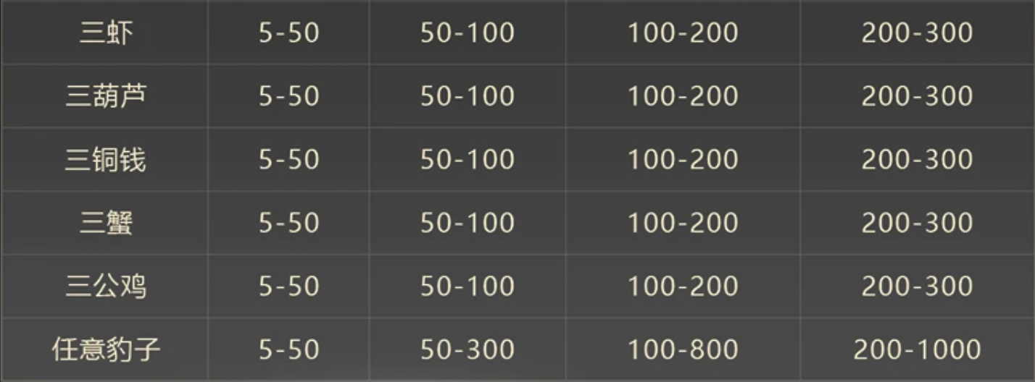Click the 100-200 cell in 三葫芦 row

click(683, 96)
